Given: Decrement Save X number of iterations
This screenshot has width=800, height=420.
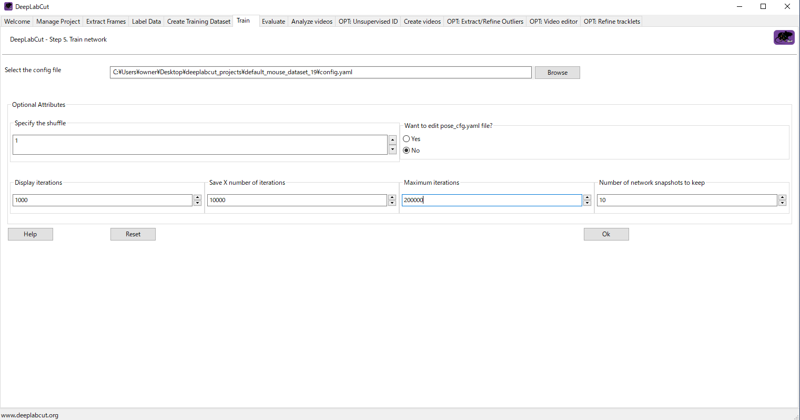Looking at the screenshot, I should point(392,203).
